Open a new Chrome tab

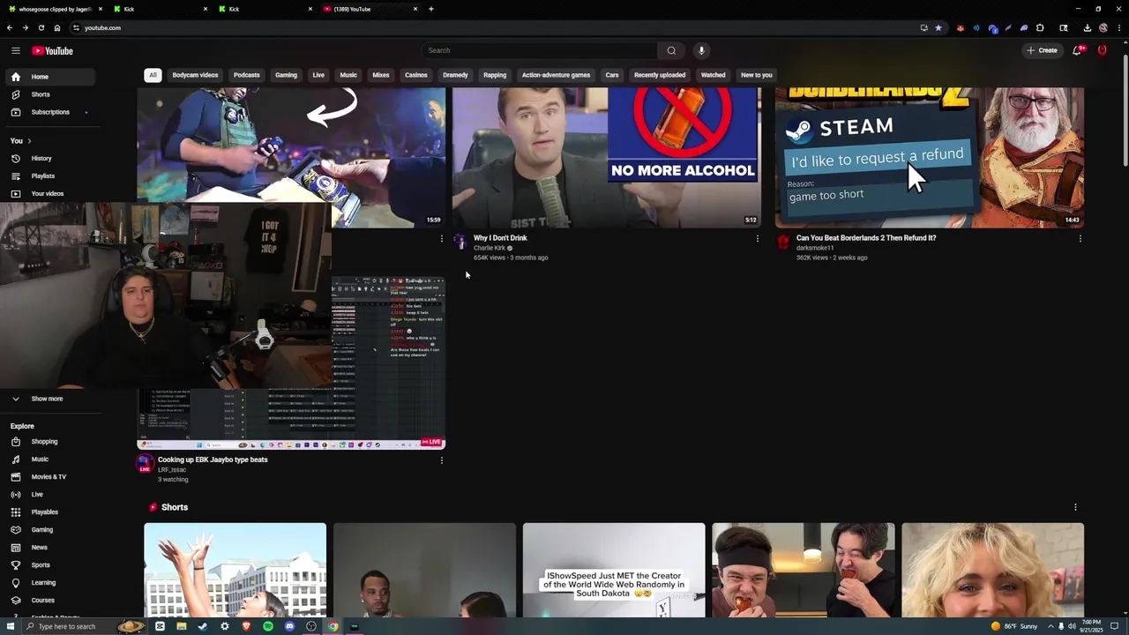430,9
